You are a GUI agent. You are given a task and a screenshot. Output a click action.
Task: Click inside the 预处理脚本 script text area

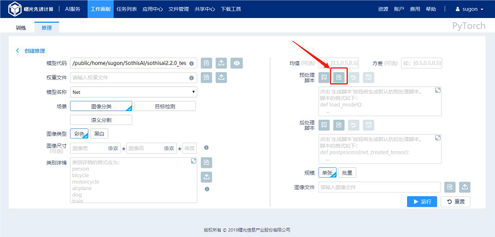(x=380, y=101)
